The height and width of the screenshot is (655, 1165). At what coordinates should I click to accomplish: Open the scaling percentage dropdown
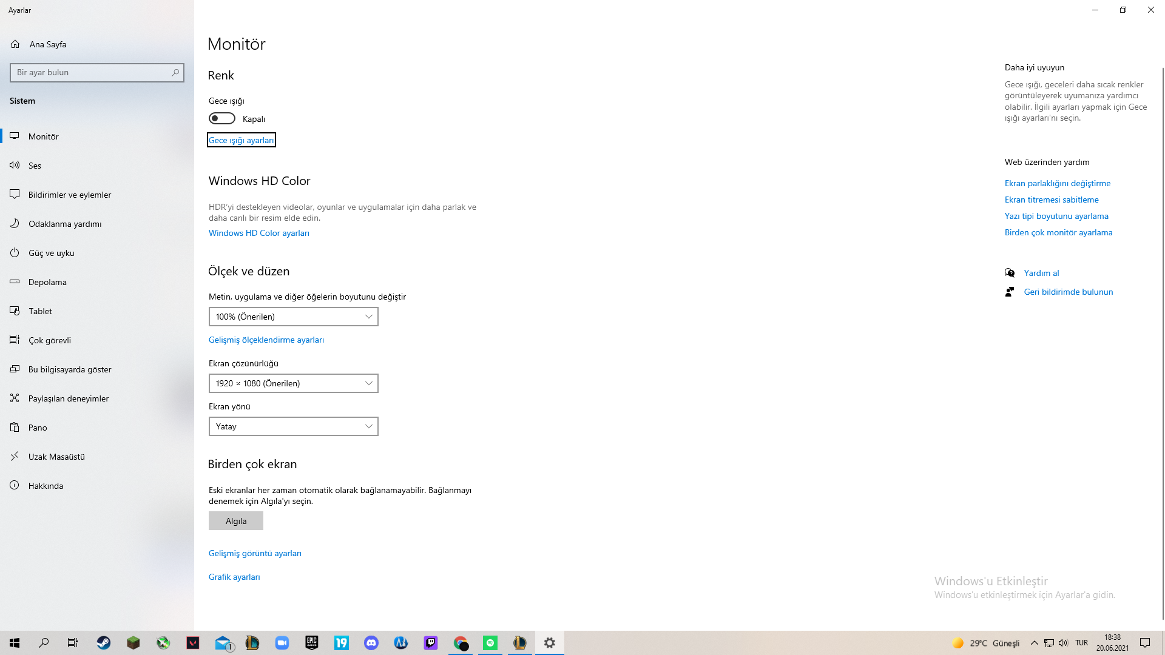293,316
